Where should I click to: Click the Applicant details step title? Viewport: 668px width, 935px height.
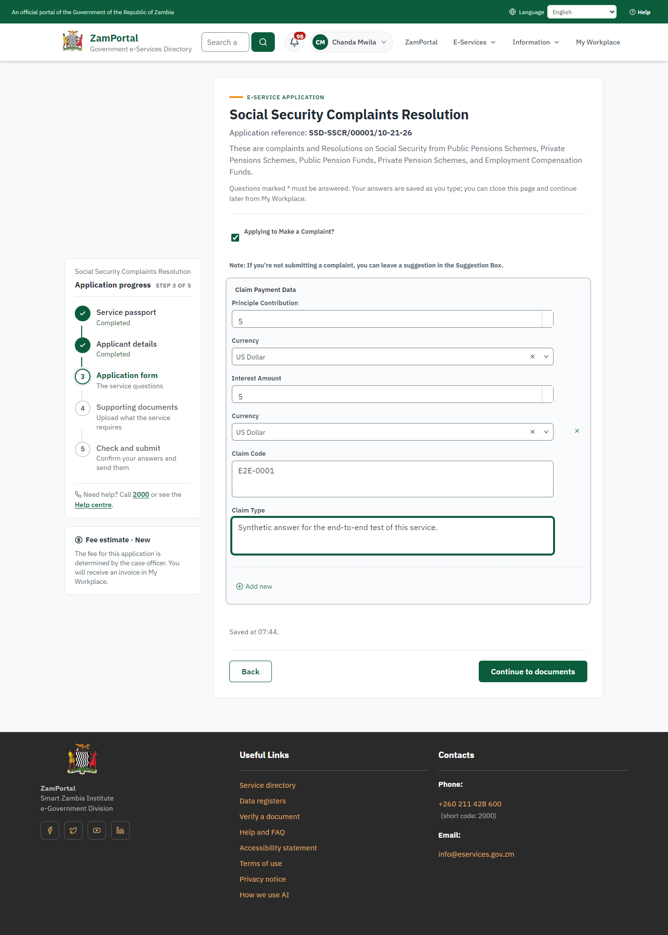pos(127,344)
